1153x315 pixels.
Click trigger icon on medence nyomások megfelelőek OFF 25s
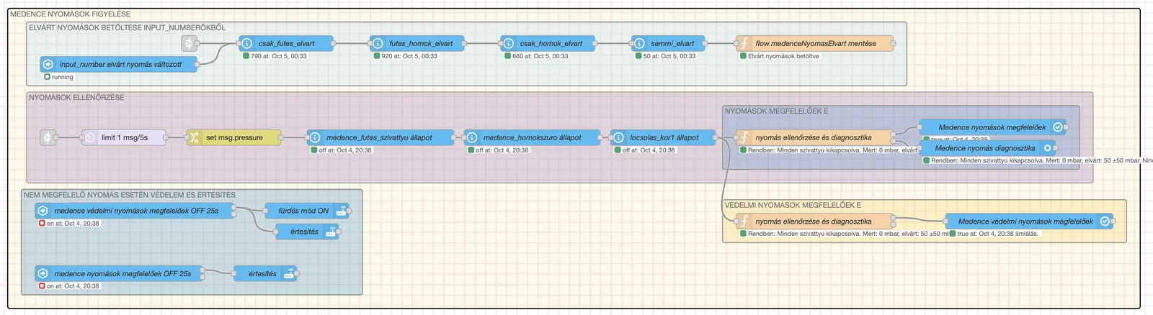[43, 273]
